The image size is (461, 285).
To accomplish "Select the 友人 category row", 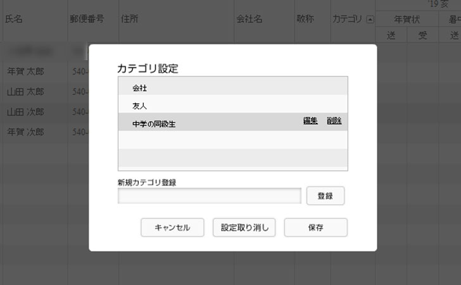I will 232,104.
